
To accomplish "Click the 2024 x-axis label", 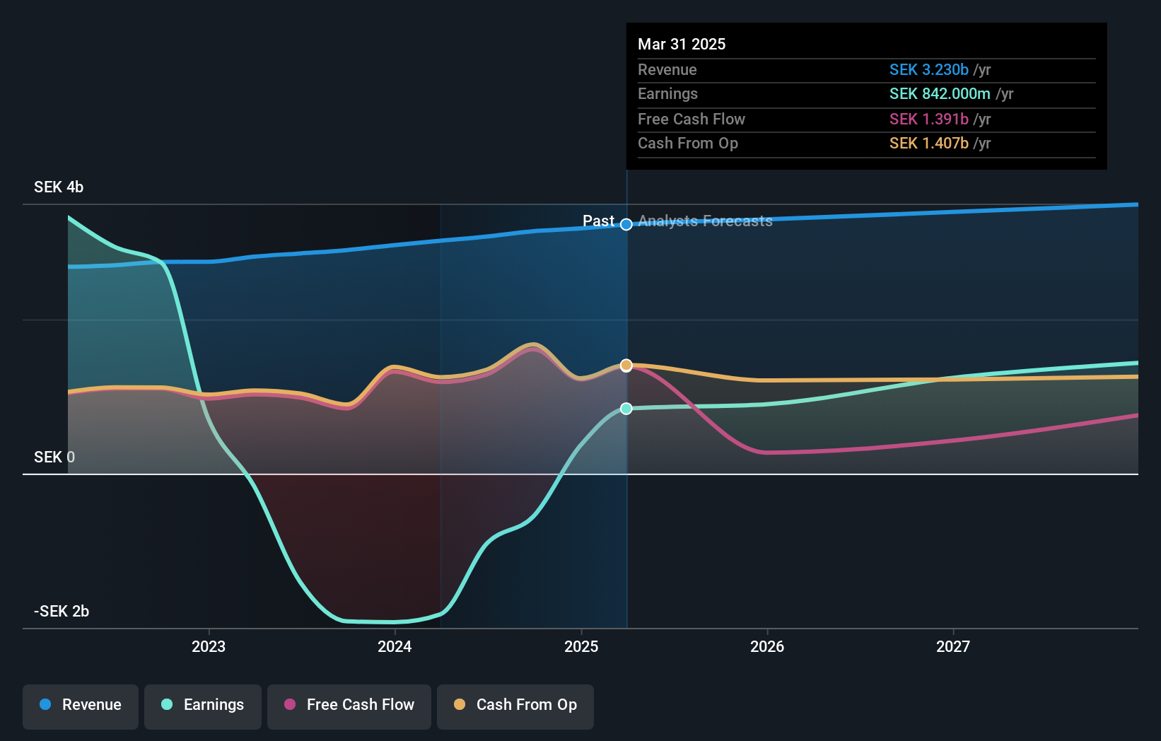I will pos(395,647).
